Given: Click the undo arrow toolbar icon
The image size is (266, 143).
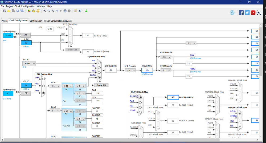Looking at the screenshot, I should point(57,11).
